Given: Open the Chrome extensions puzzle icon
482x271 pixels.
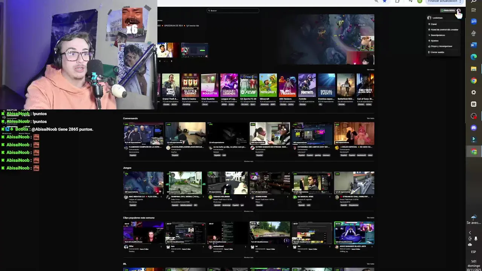Looking at the screenshot, I should click(x=397, y=1).
